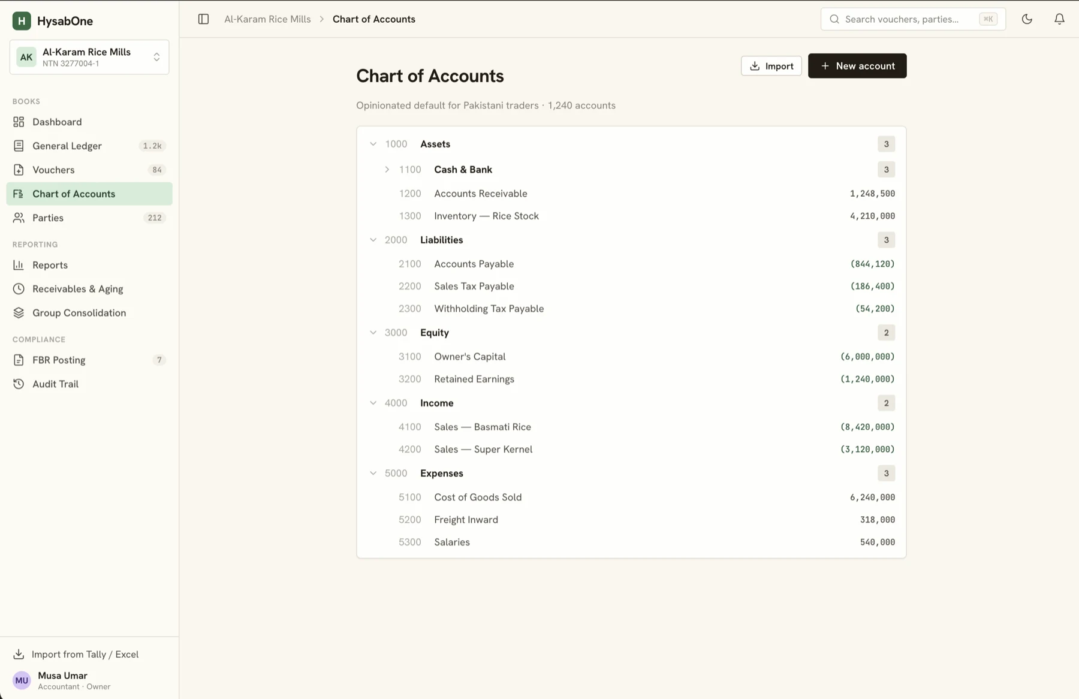This screenshot has width=1079, height=699.
Task: Click the MU user avatar
Action: coord(22,680)
